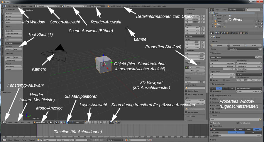The height and width of the screenshot is (142, 264).
Task: Open the Render menu in top bar
Action: pyautogui.click(x=16, y=6)
